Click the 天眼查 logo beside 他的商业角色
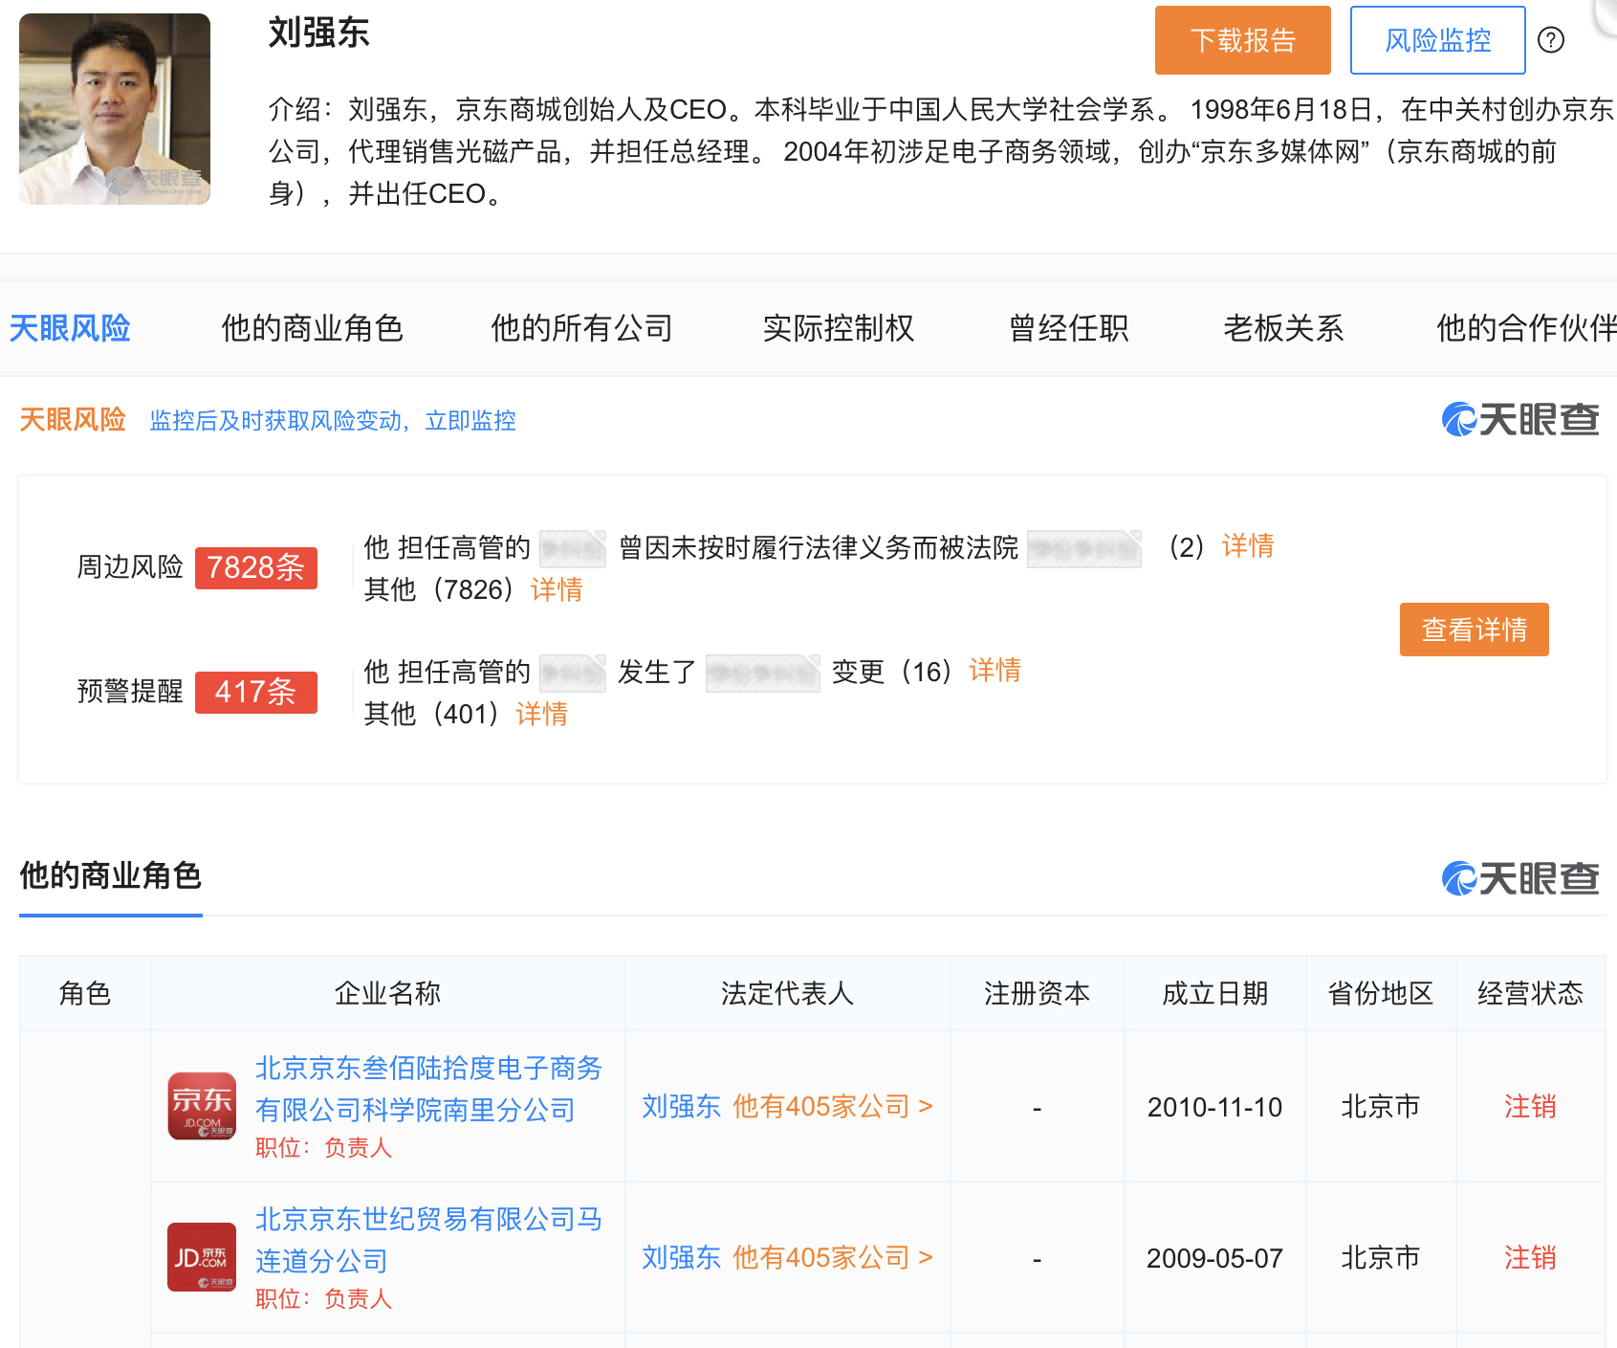 [1520, 878]
